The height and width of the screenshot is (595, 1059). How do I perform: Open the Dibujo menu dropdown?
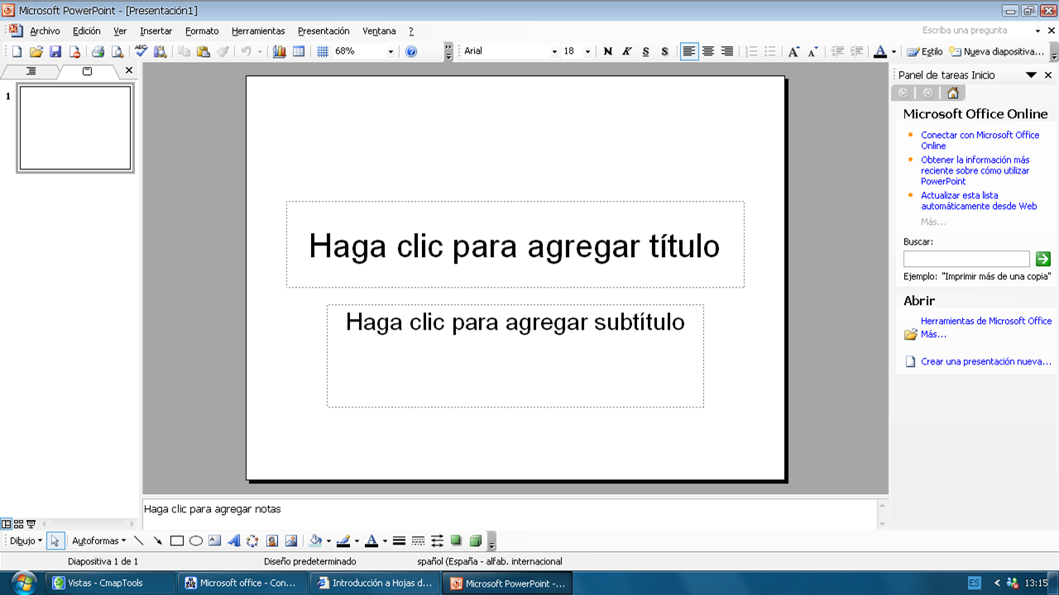26,541
